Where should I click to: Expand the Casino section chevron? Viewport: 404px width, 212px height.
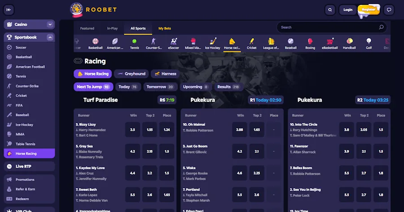click(x=50, y=25)
